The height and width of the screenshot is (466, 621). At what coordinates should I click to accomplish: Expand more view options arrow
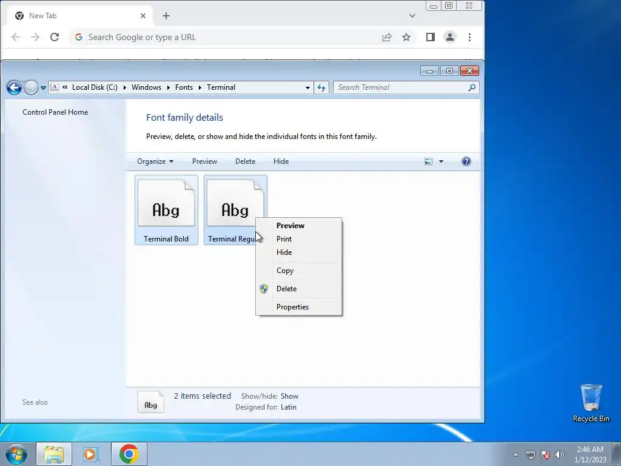(441, 161)
